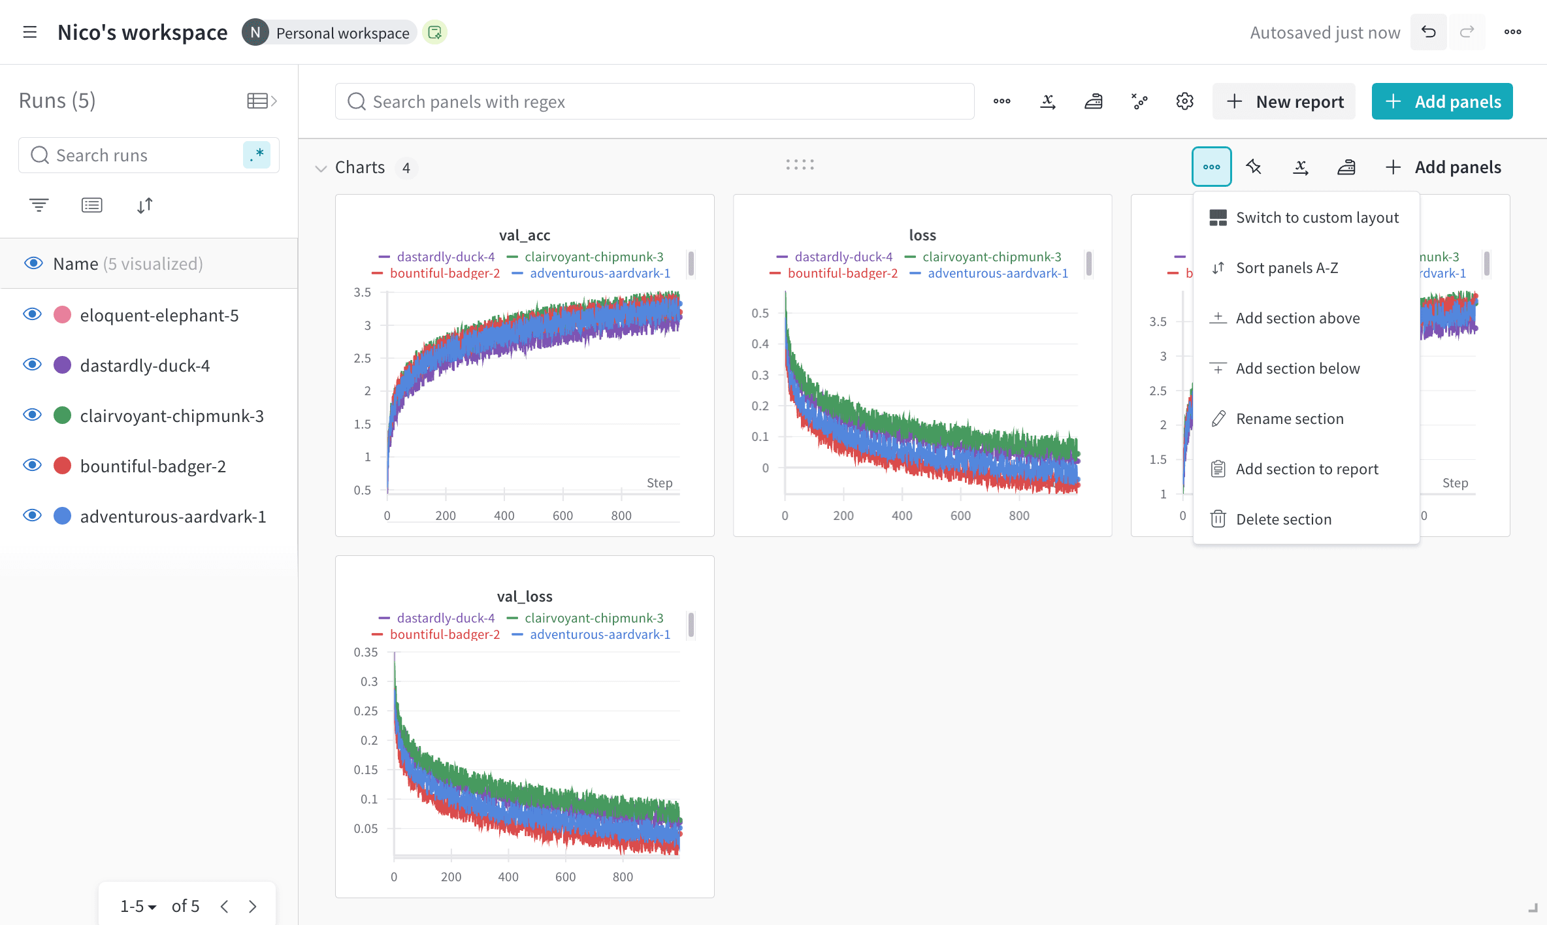Click the green saved view icon

click(434, 33)
